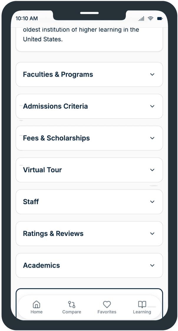Select the Compare tab label
This screenshot has height=331, width=178.
click(x=72, y=312)
